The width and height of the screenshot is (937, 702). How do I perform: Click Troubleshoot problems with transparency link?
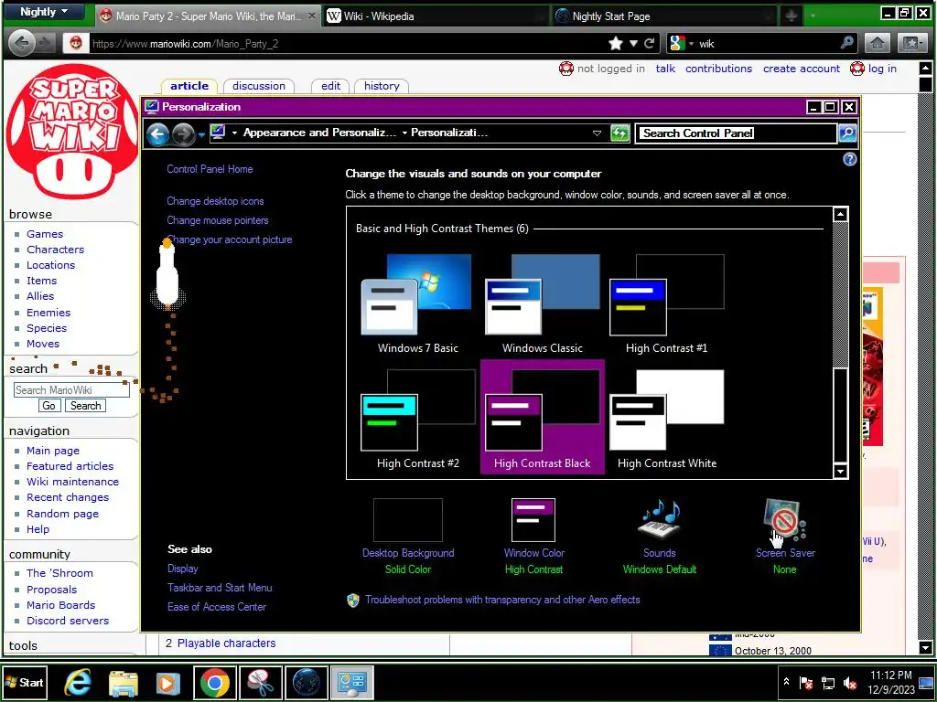click(x=502, y=600)
